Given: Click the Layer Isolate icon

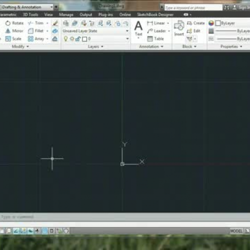Looking at the screenshot, I should [x=100, y=23].
